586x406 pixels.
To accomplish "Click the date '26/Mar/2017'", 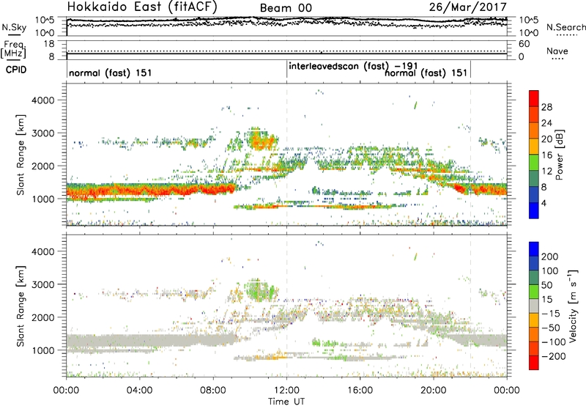I will [468, 7].
